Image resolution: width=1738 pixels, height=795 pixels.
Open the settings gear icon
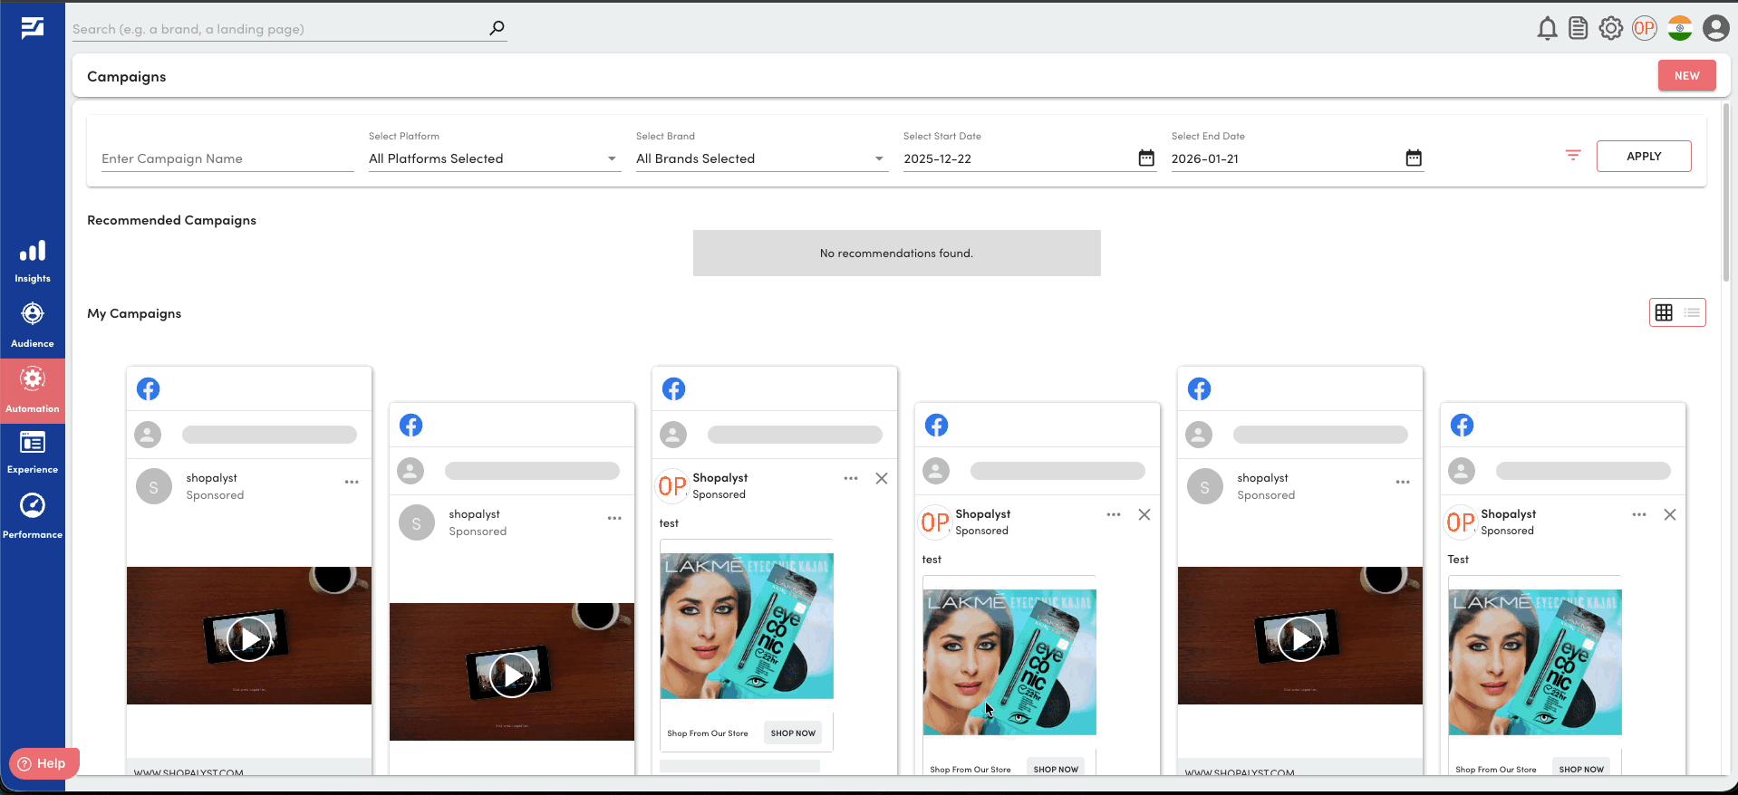[x=1611, y=29]
